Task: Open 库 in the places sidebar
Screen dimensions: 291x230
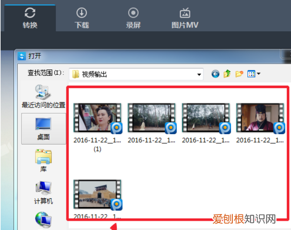Action: (x=44, y=161)
